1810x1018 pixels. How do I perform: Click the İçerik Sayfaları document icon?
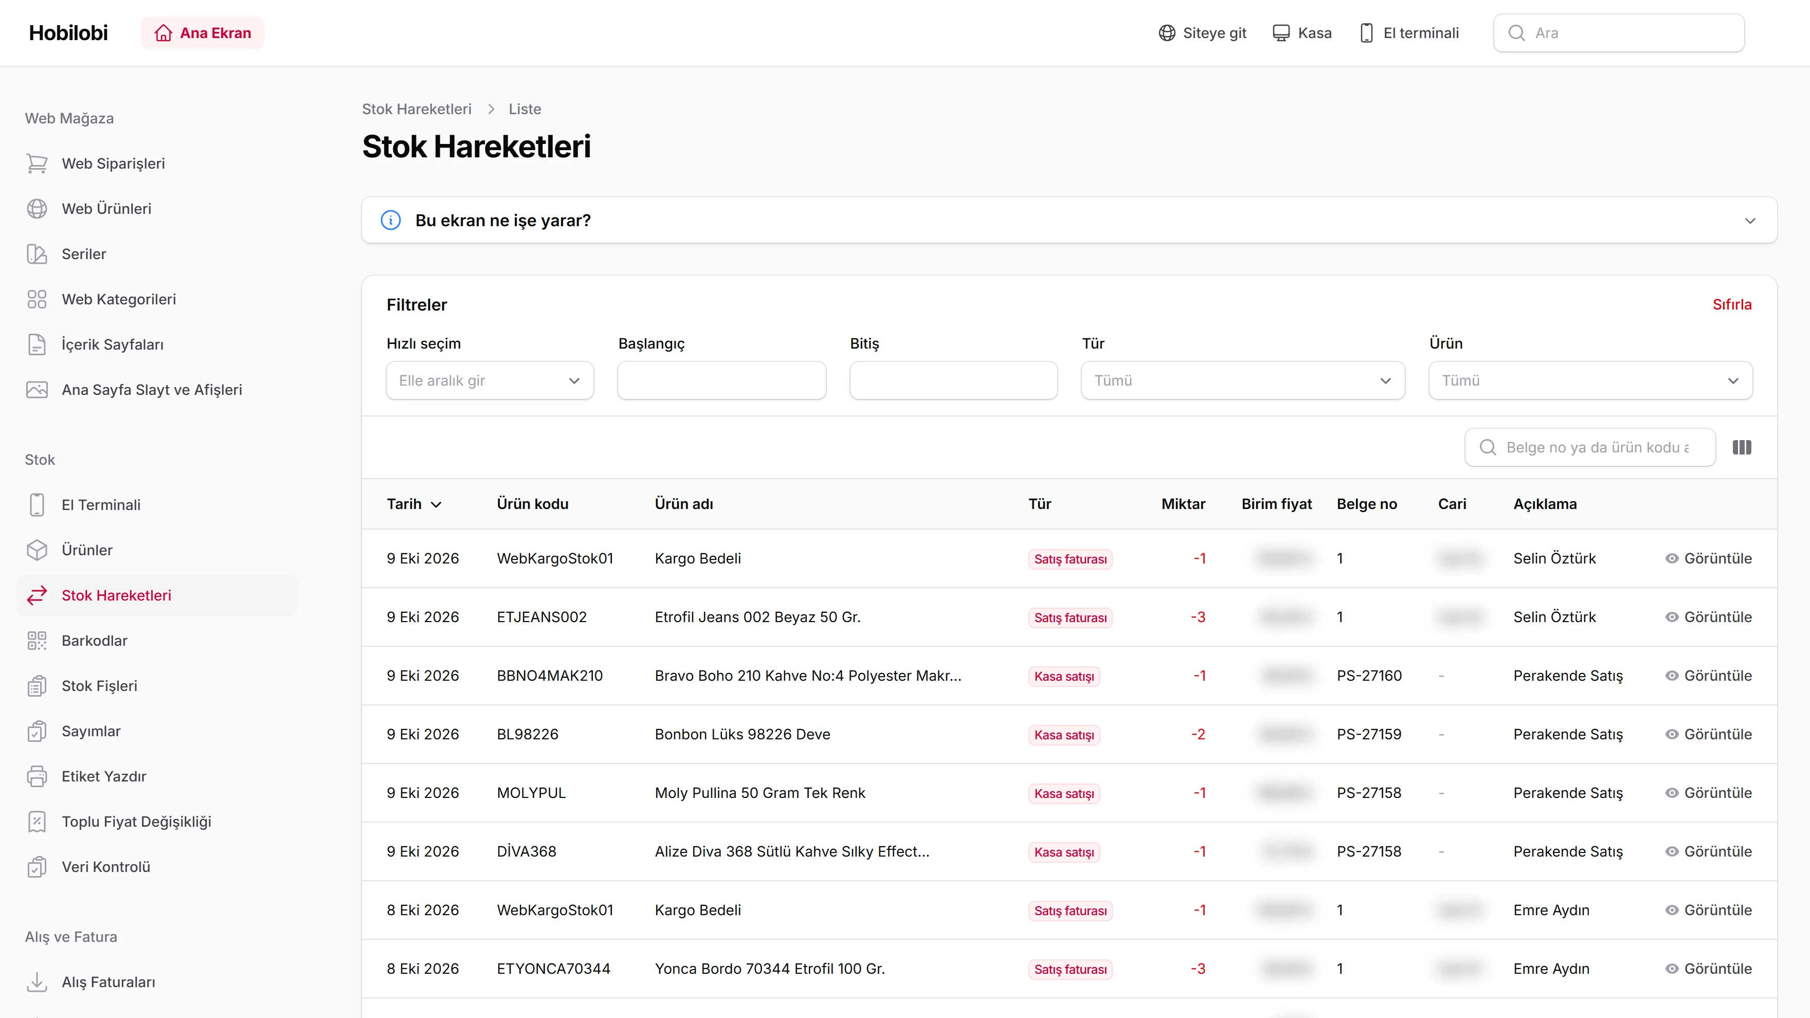click(37, 344)
